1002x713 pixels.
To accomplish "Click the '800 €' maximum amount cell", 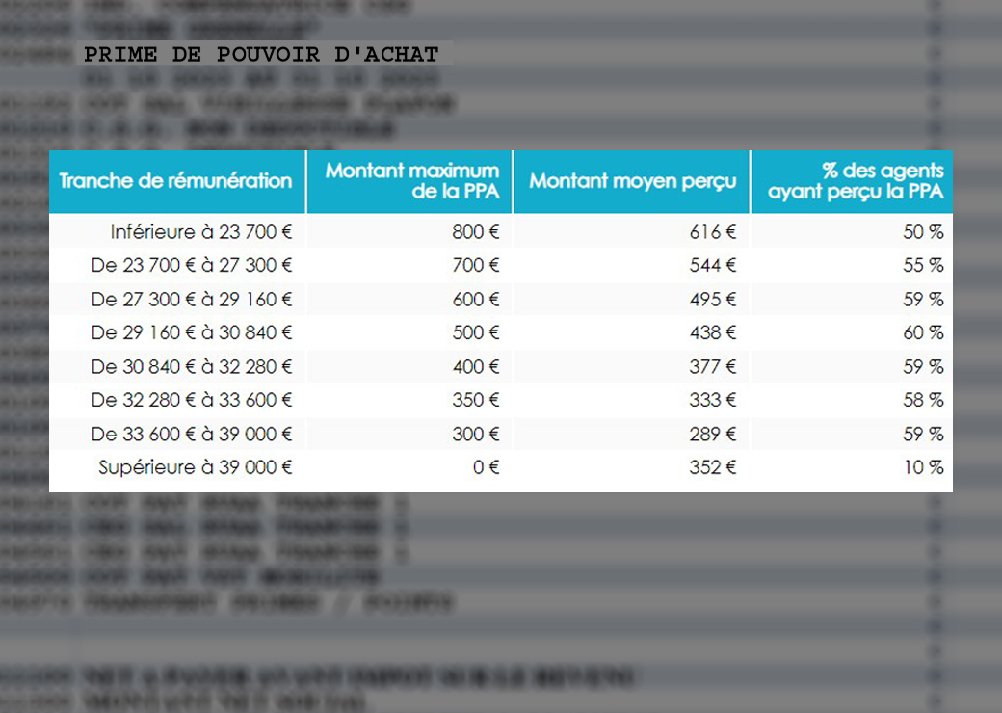I will pos(476,231).
